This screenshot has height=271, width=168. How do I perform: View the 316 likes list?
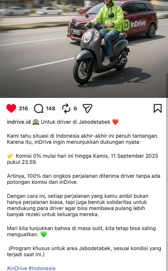tap(23, 108)
